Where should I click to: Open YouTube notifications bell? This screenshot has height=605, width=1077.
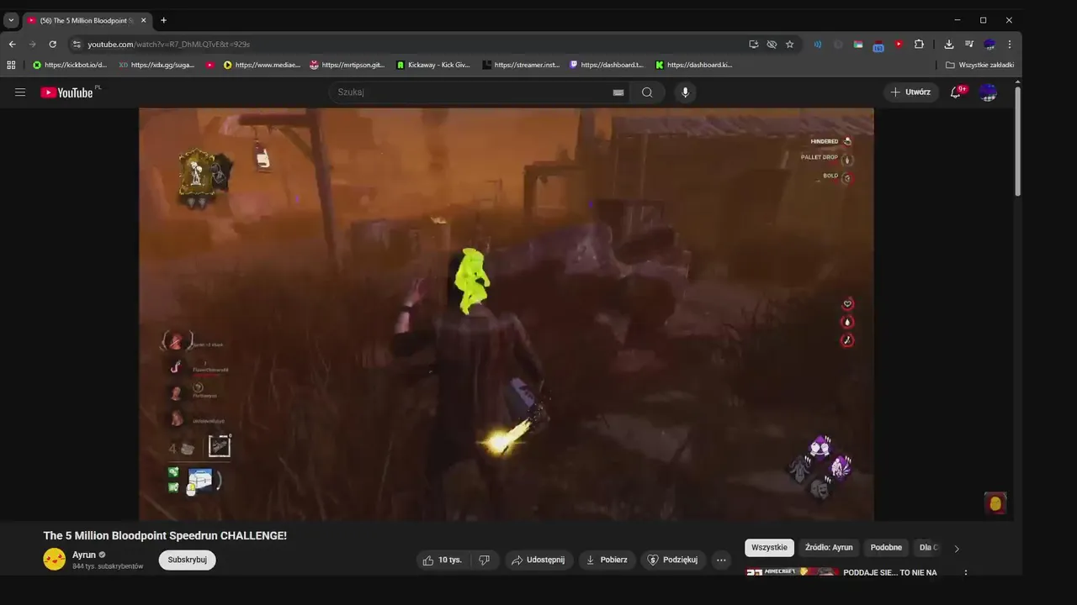coord(956,92)
